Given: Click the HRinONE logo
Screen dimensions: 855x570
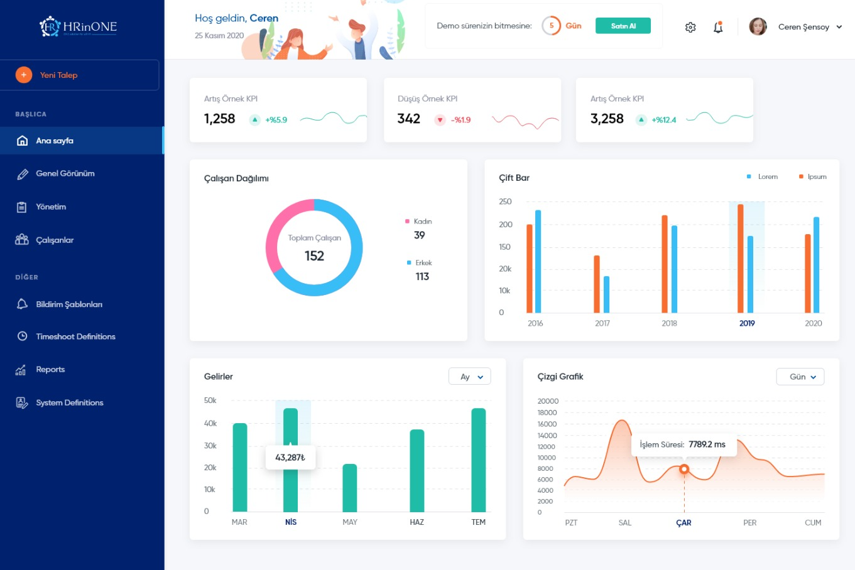Looking at the screenshot, I should 79,26.
